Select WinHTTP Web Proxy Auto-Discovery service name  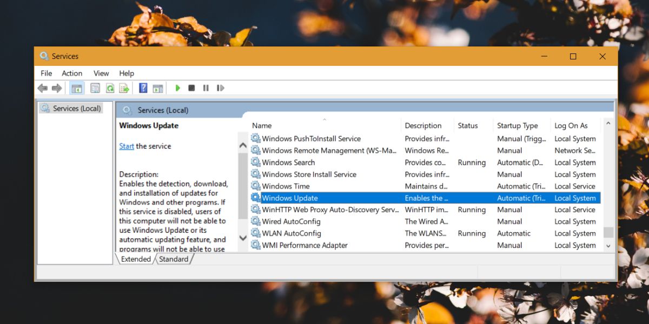click(x=330, y=210)
